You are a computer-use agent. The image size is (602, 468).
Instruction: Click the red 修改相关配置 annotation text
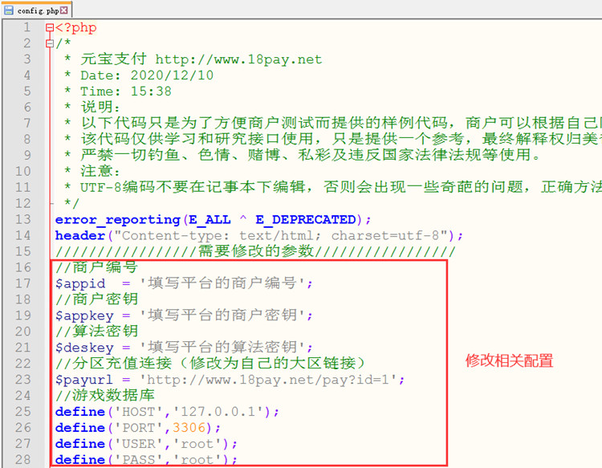point(509,360)
